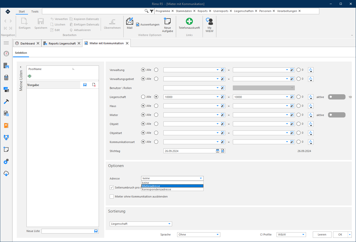Toggle the aktive switch for Mieter

click(337, 115)
